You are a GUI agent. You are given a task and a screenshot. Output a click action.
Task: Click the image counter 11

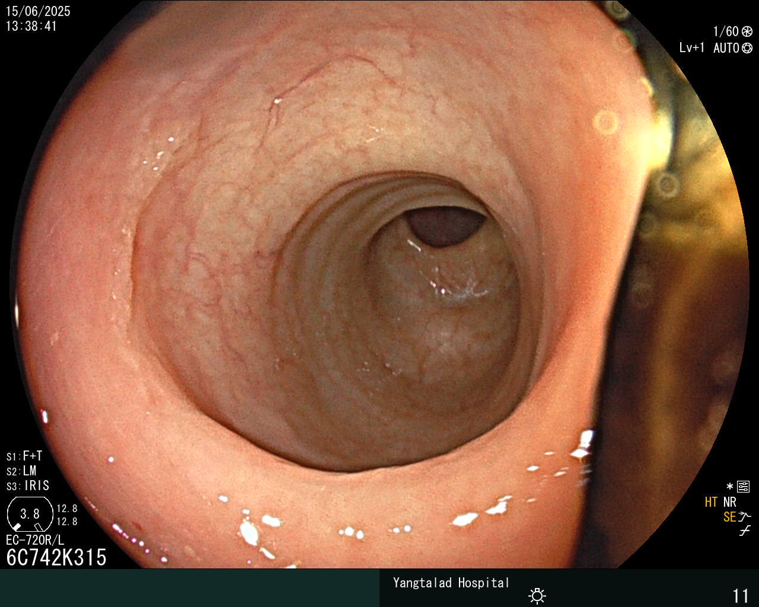741,596
